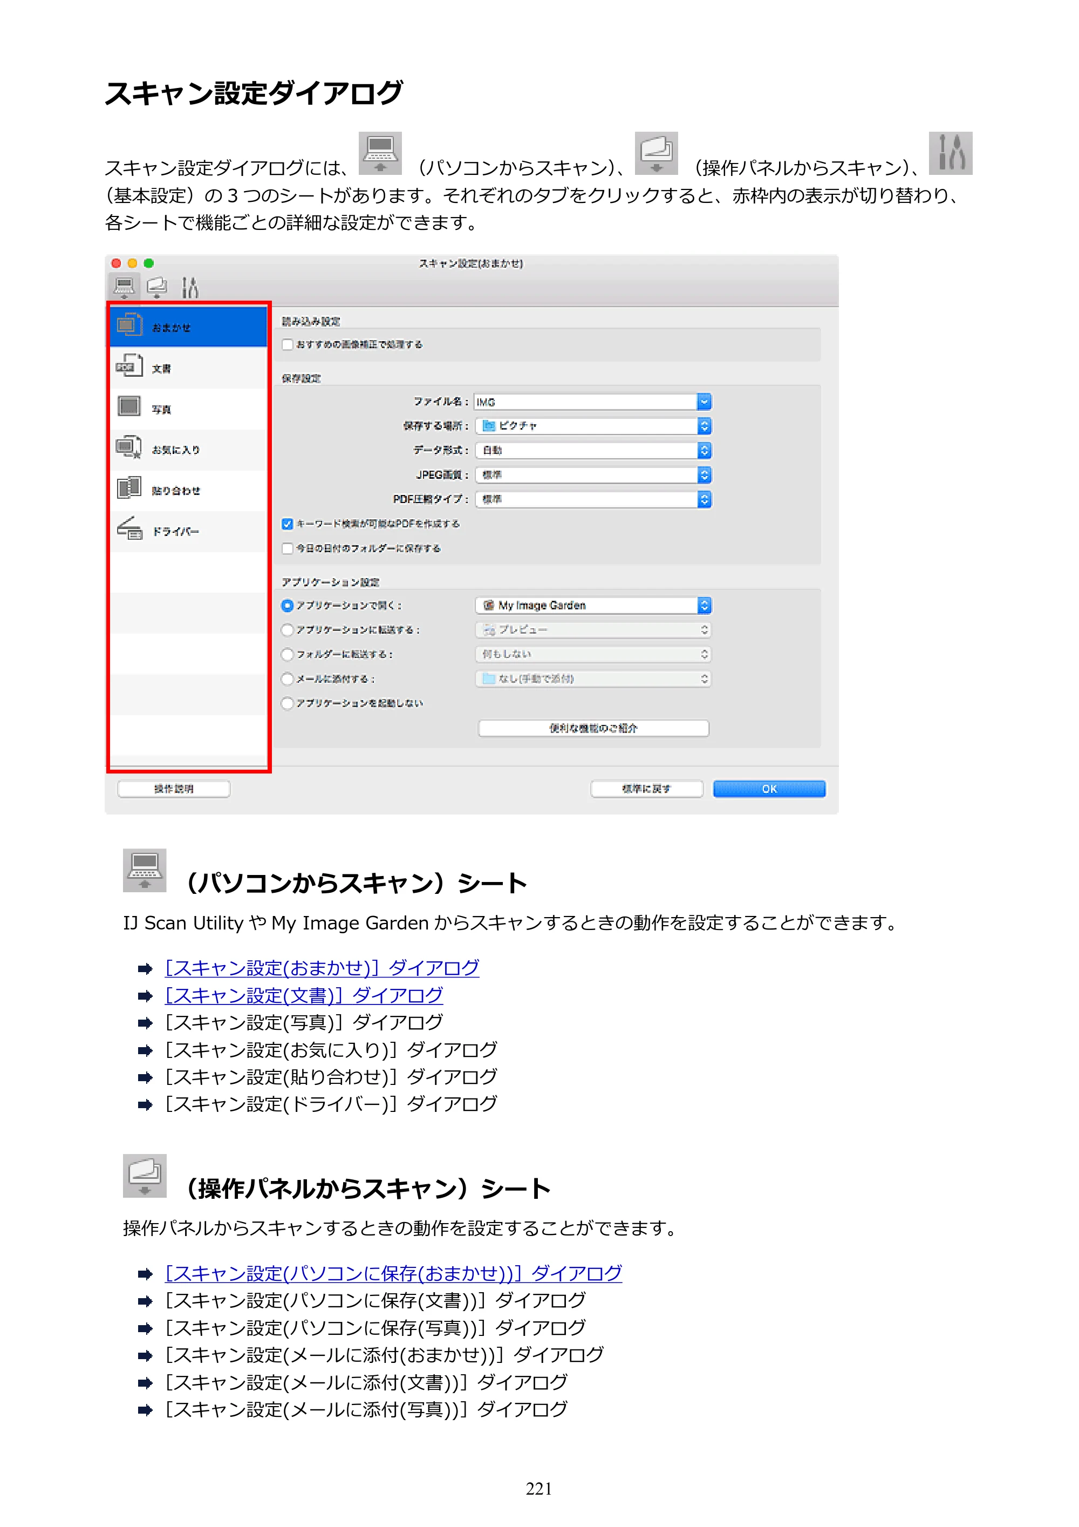This screenshot has height=1527, width=1079.
Task: Select メールに添付する radio button
Action: point(287,679)
